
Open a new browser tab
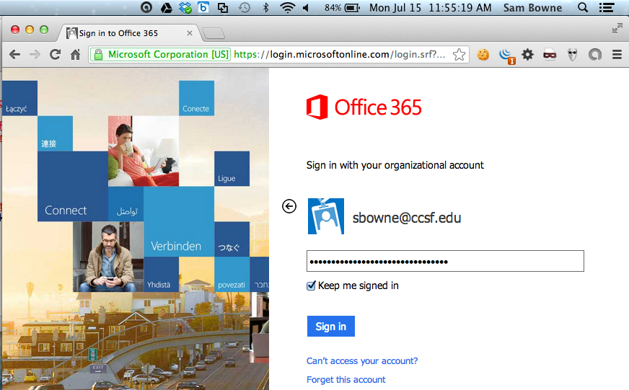pyautogui.click(x=213, y=34)
